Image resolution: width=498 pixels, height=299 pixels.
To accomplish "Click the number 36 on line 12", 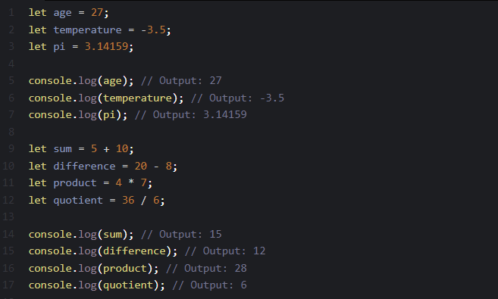I will [128, 200].
